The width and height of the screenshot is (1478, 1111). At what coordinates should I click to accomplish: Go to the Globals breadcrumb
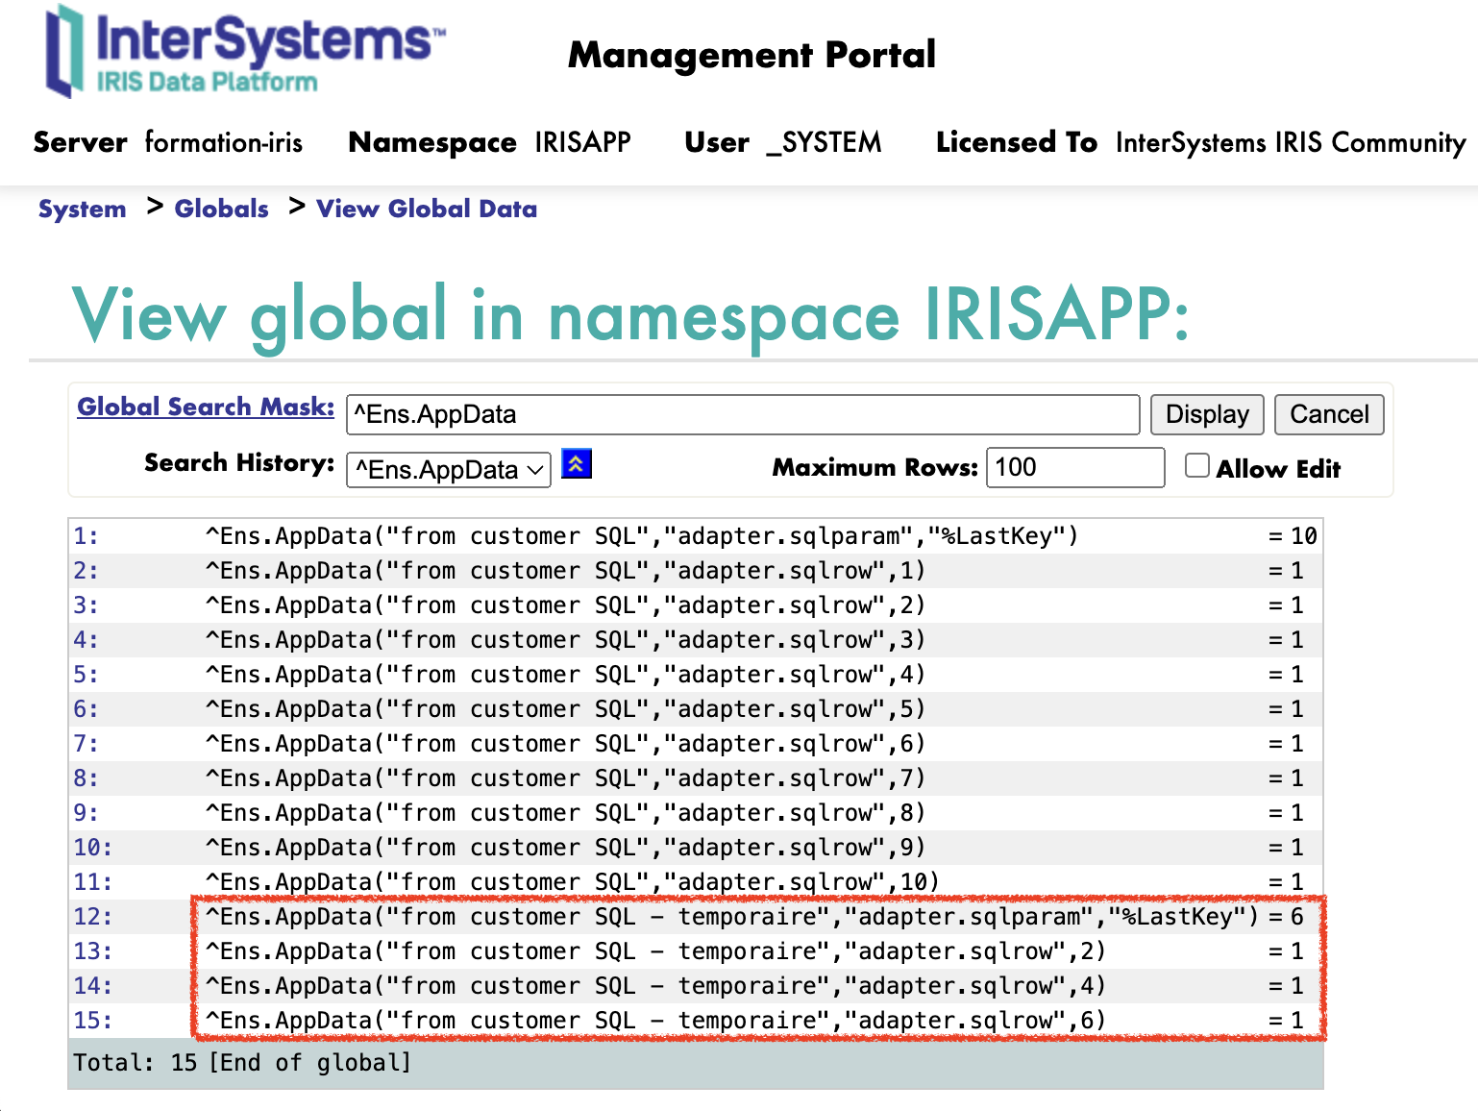tap(221, 209)
